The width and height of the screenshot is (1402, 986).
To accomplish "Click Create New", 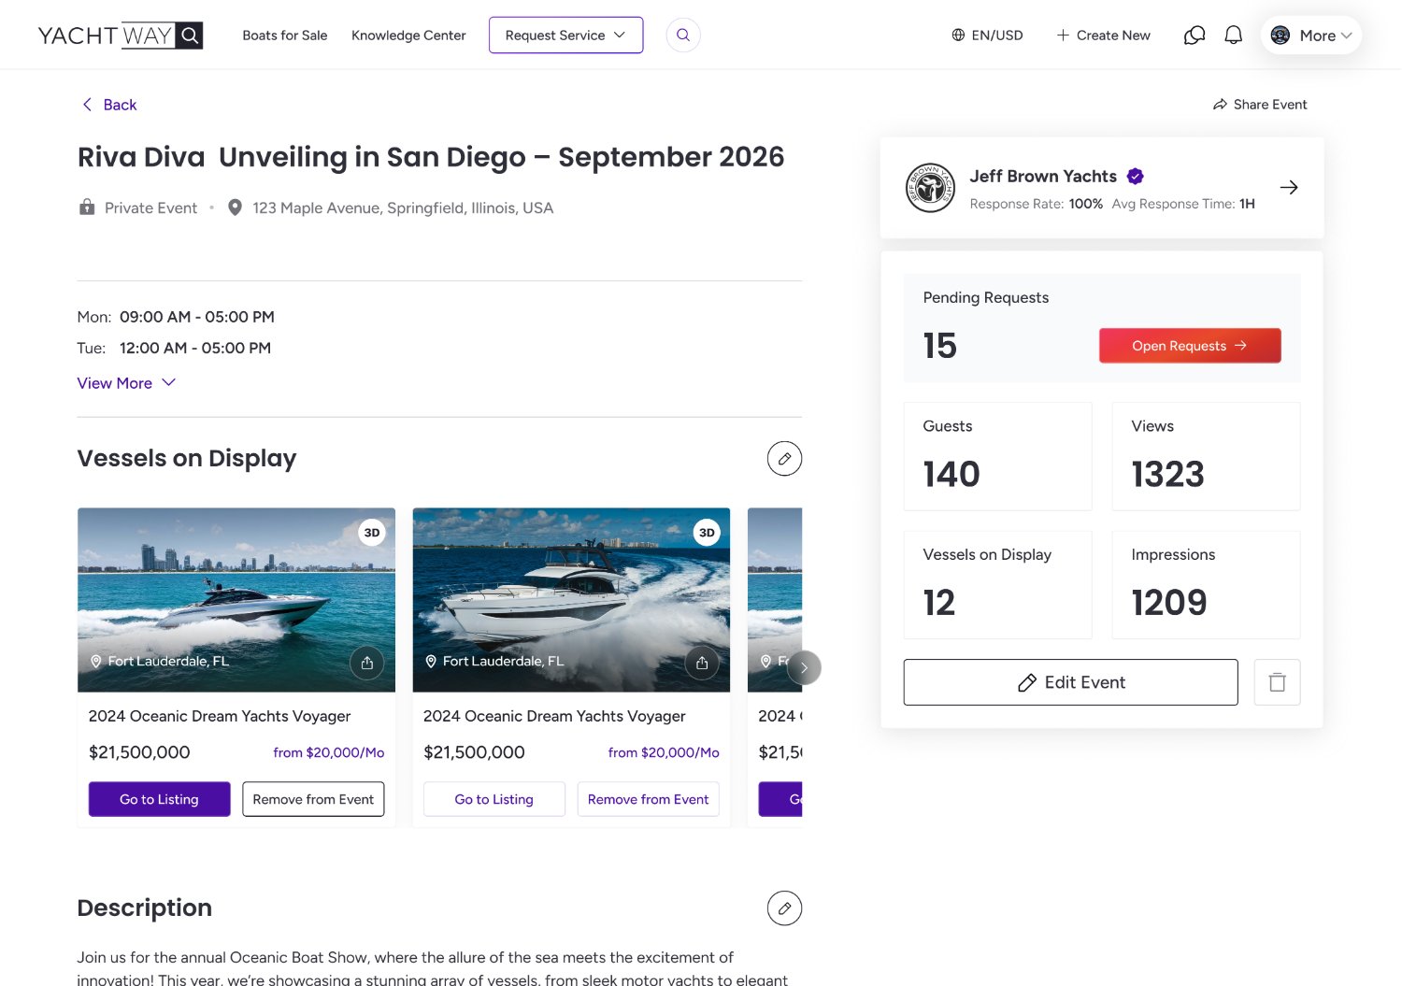I will [1103, 36].
